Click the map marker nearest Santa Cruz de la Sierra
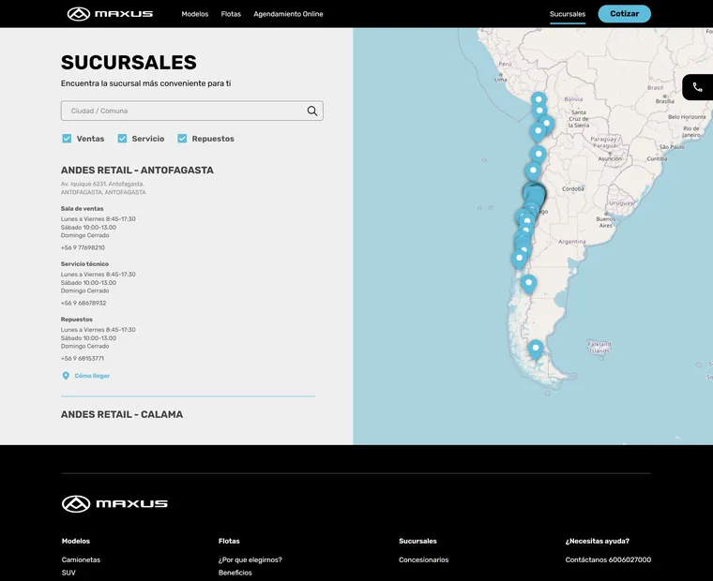The image size is (713, 581). click(547, 125)
